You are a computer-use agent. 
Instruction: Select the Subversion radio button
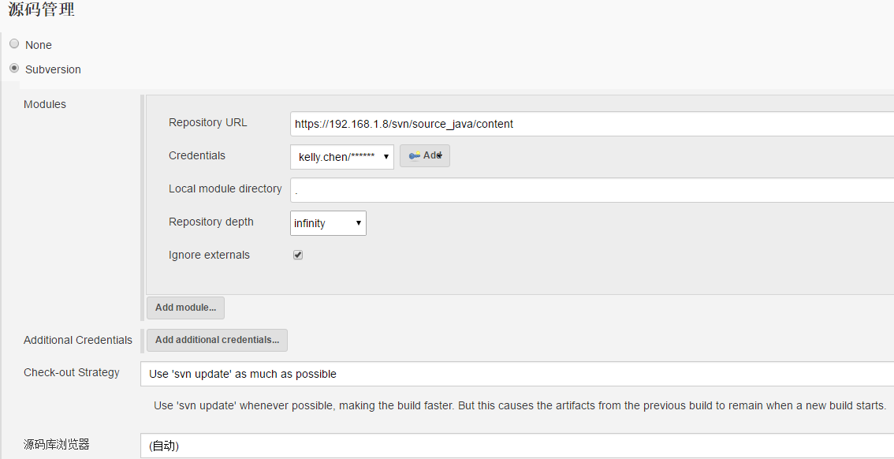click(x=14, y=69)
